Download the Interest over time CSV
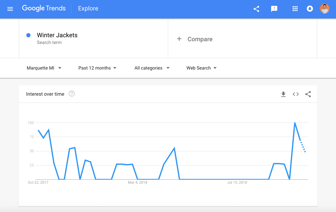 (x=283, y=94)
